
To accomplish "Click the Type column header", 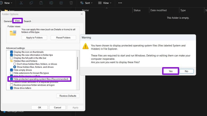I will point(183,10).
